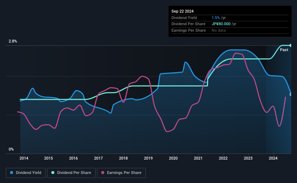Viewport: 297px width, 183px height.
Task: Click the Dividend Yield row label in tooltip
Action: point(184,18)
